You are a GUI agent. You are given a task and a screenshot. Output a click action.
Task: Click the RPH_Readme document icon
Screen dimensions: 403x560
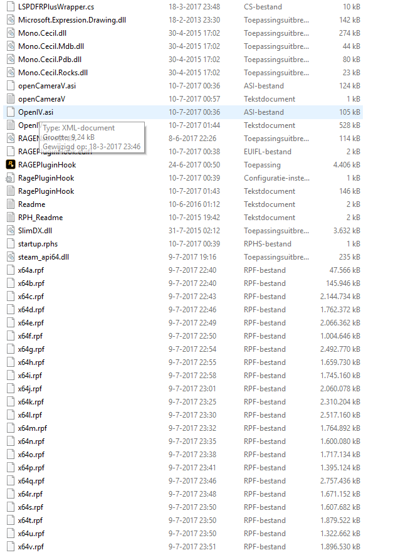pyautogui.click(x=11, y=218)
